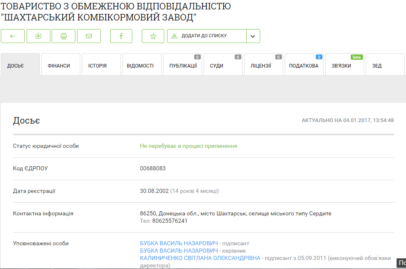Click the 'Додати до списку' button

[x=206, y=36]
